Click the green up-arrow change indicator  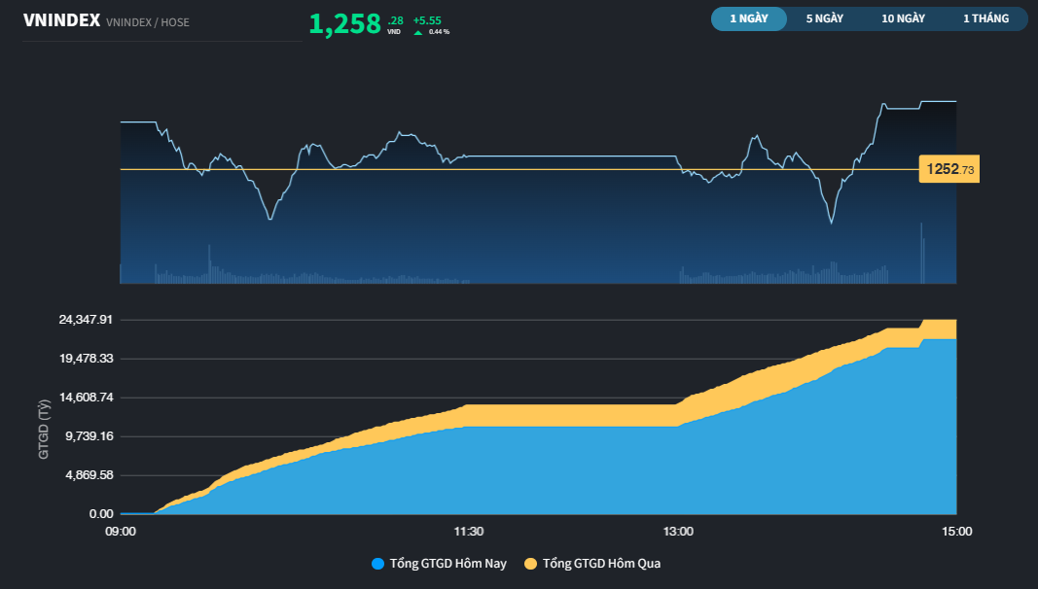pyautogui.click(x=417, y=32)
